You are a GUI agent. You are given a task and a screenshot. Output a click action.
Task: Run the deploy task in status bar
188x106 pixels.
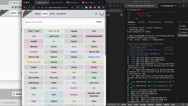166,105
